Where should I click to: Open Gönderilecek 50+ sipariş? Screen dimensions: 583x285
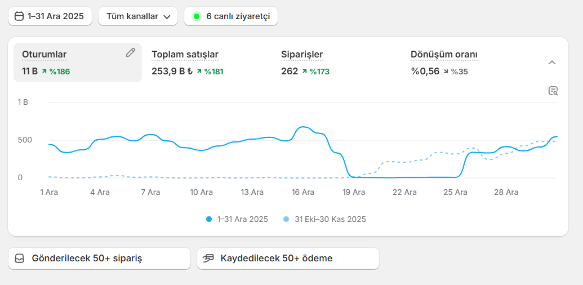(x=99, y=259)
